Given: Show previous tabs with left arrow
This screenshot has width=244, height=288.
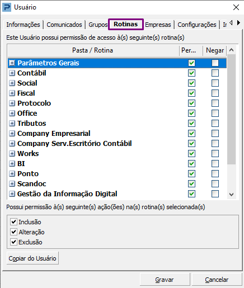Looking at the screenshot, I should [x=231, y=23].
